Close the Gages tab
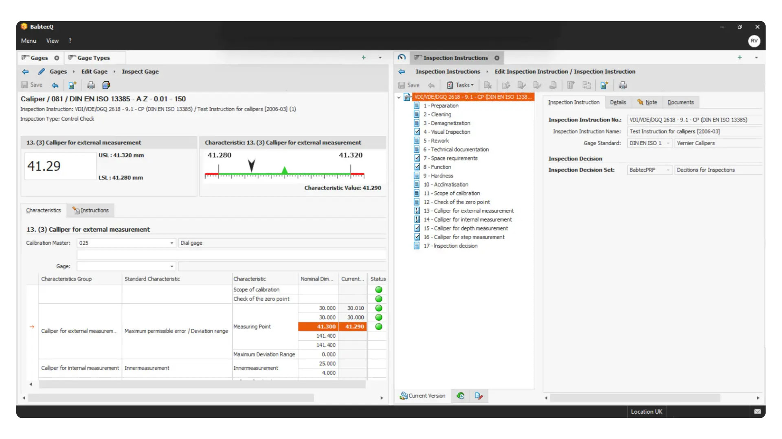Image resolution: width=782 pixels, height=439 pixels. 57,58
